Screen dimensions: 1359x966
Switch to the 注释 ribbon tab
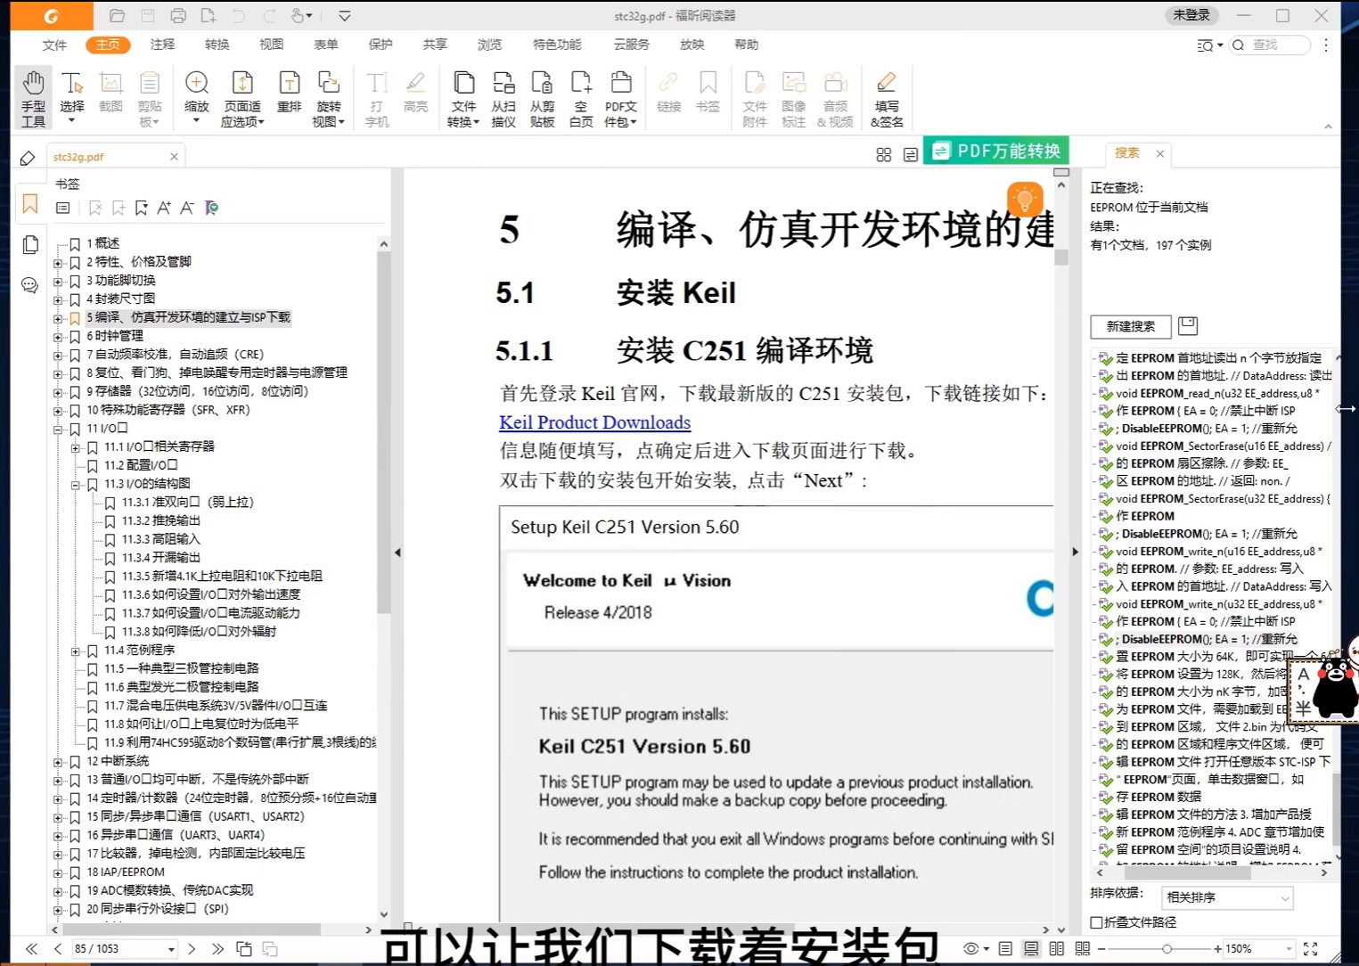[162, 45]
